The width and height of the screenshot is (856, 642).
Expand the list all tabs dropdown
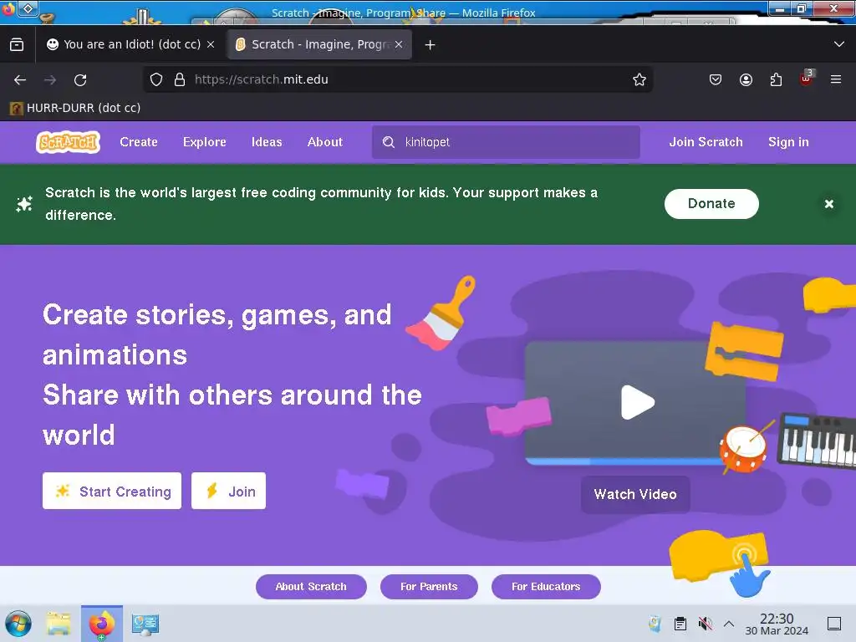tap(838, 44)
